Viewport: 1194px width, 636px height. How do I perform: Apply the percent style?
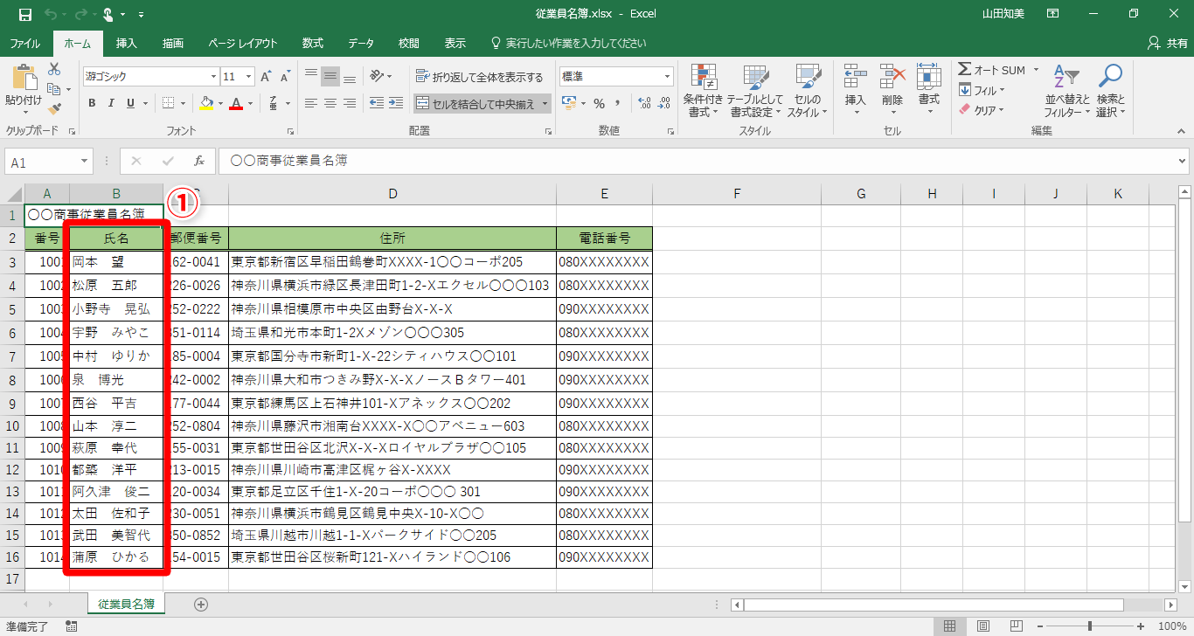pyautogui.click(x=600, y=103)
